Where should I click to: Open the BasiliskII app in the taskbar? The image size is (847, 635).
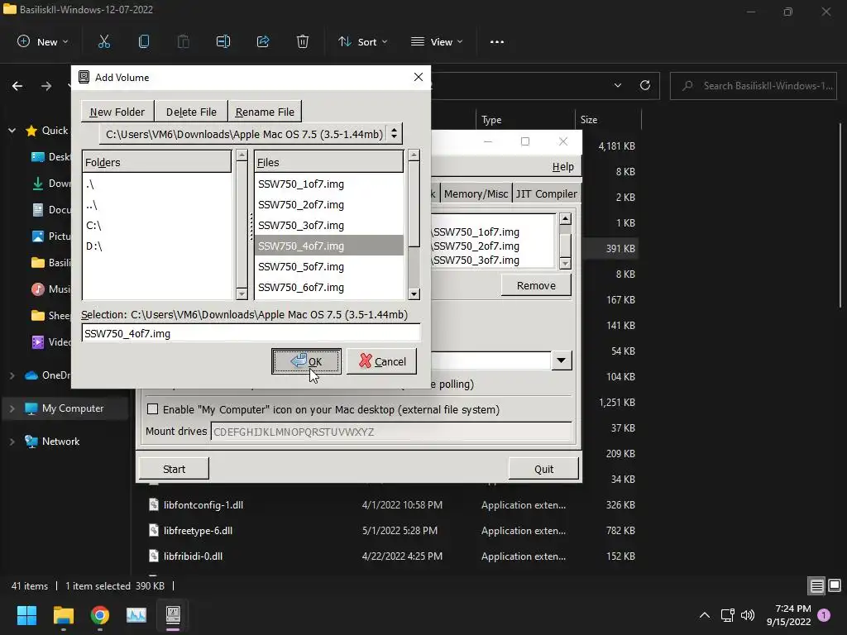(173, 615)
